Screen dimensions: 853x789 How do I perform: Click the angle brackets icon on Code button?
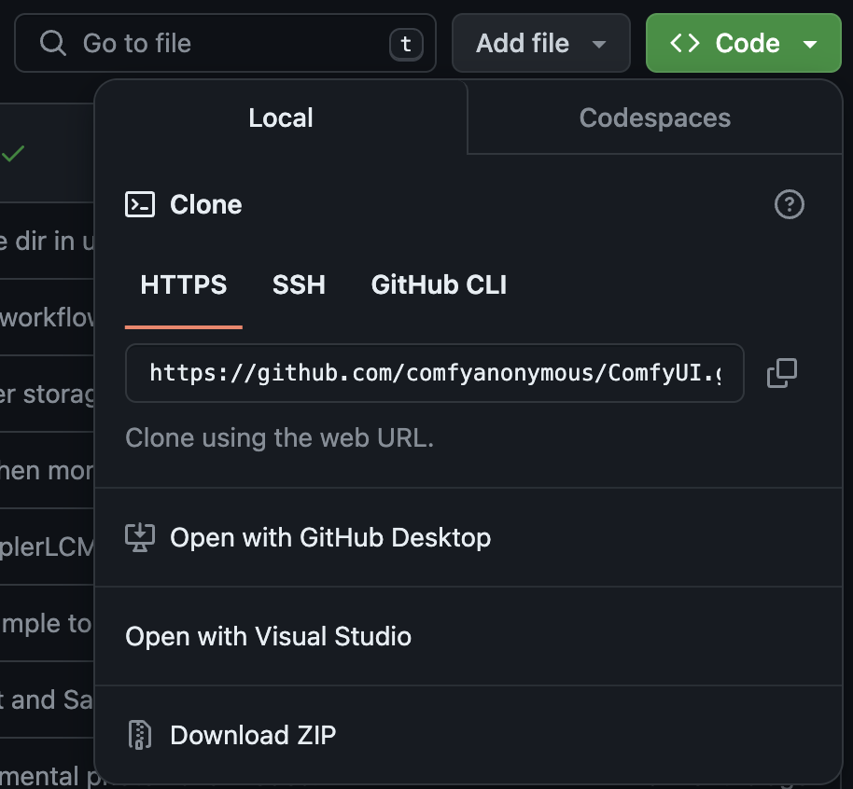point(685,43)
